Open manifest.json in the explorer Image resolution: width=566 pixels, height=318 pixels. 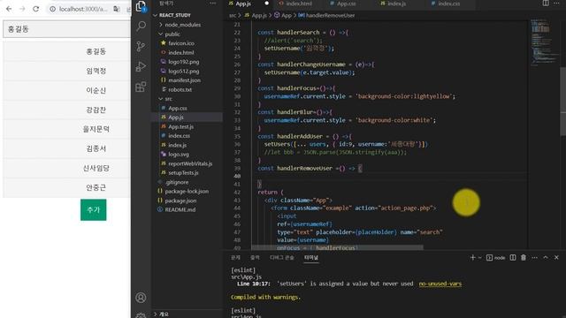click(x=184, y=80)
